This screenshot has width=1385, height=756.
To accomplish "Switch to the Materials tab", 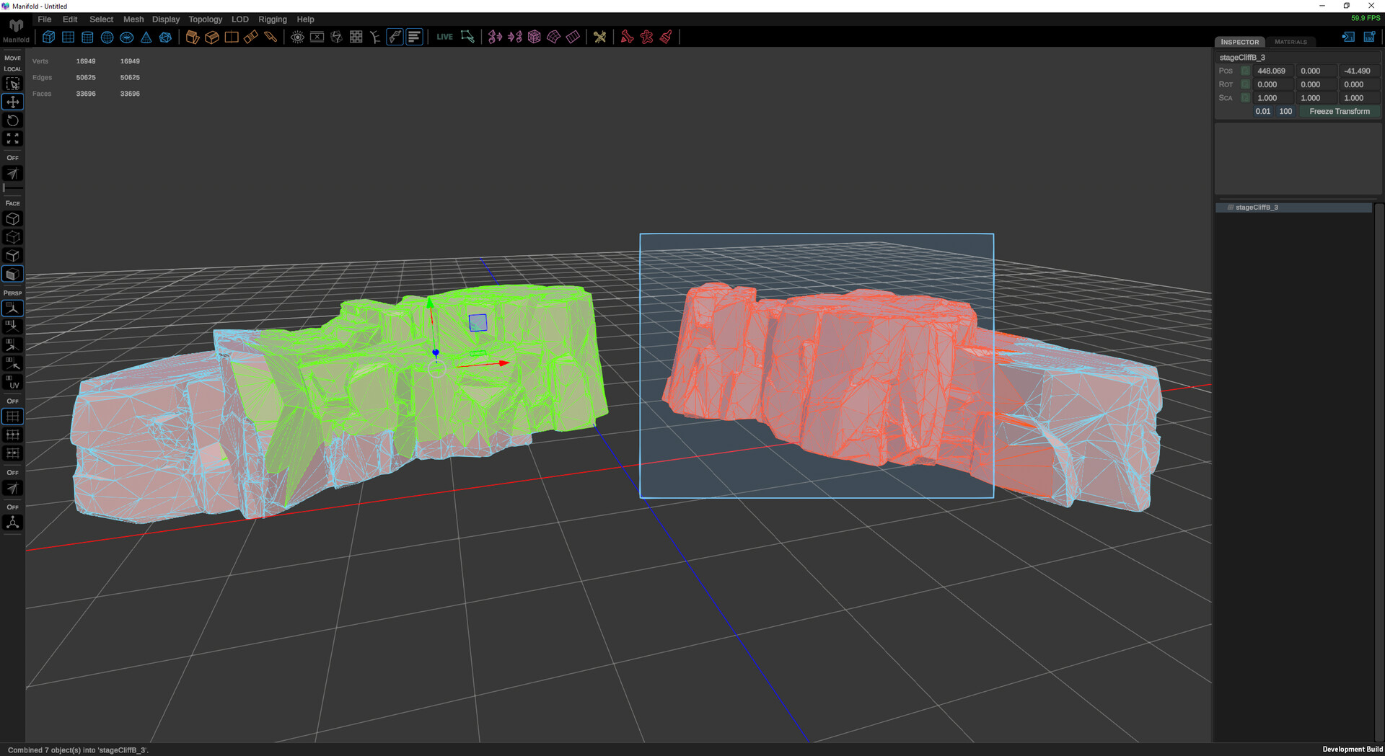I will (x=1291, y=42).
